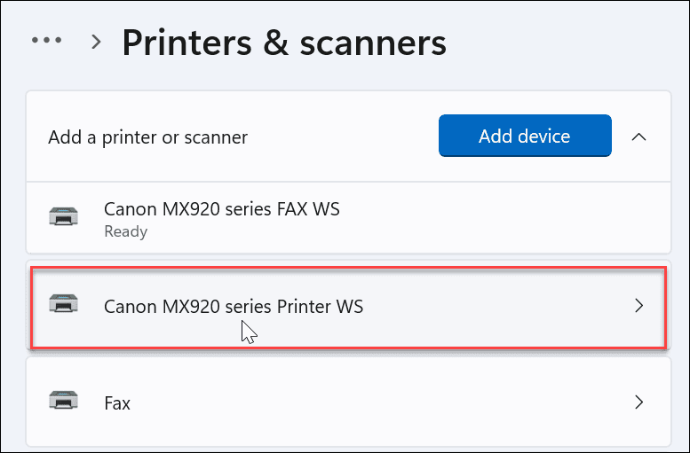Collapse the Add a printer or scanner section
The width and height of the screenshot is (690, 453).
coord(638,137)
